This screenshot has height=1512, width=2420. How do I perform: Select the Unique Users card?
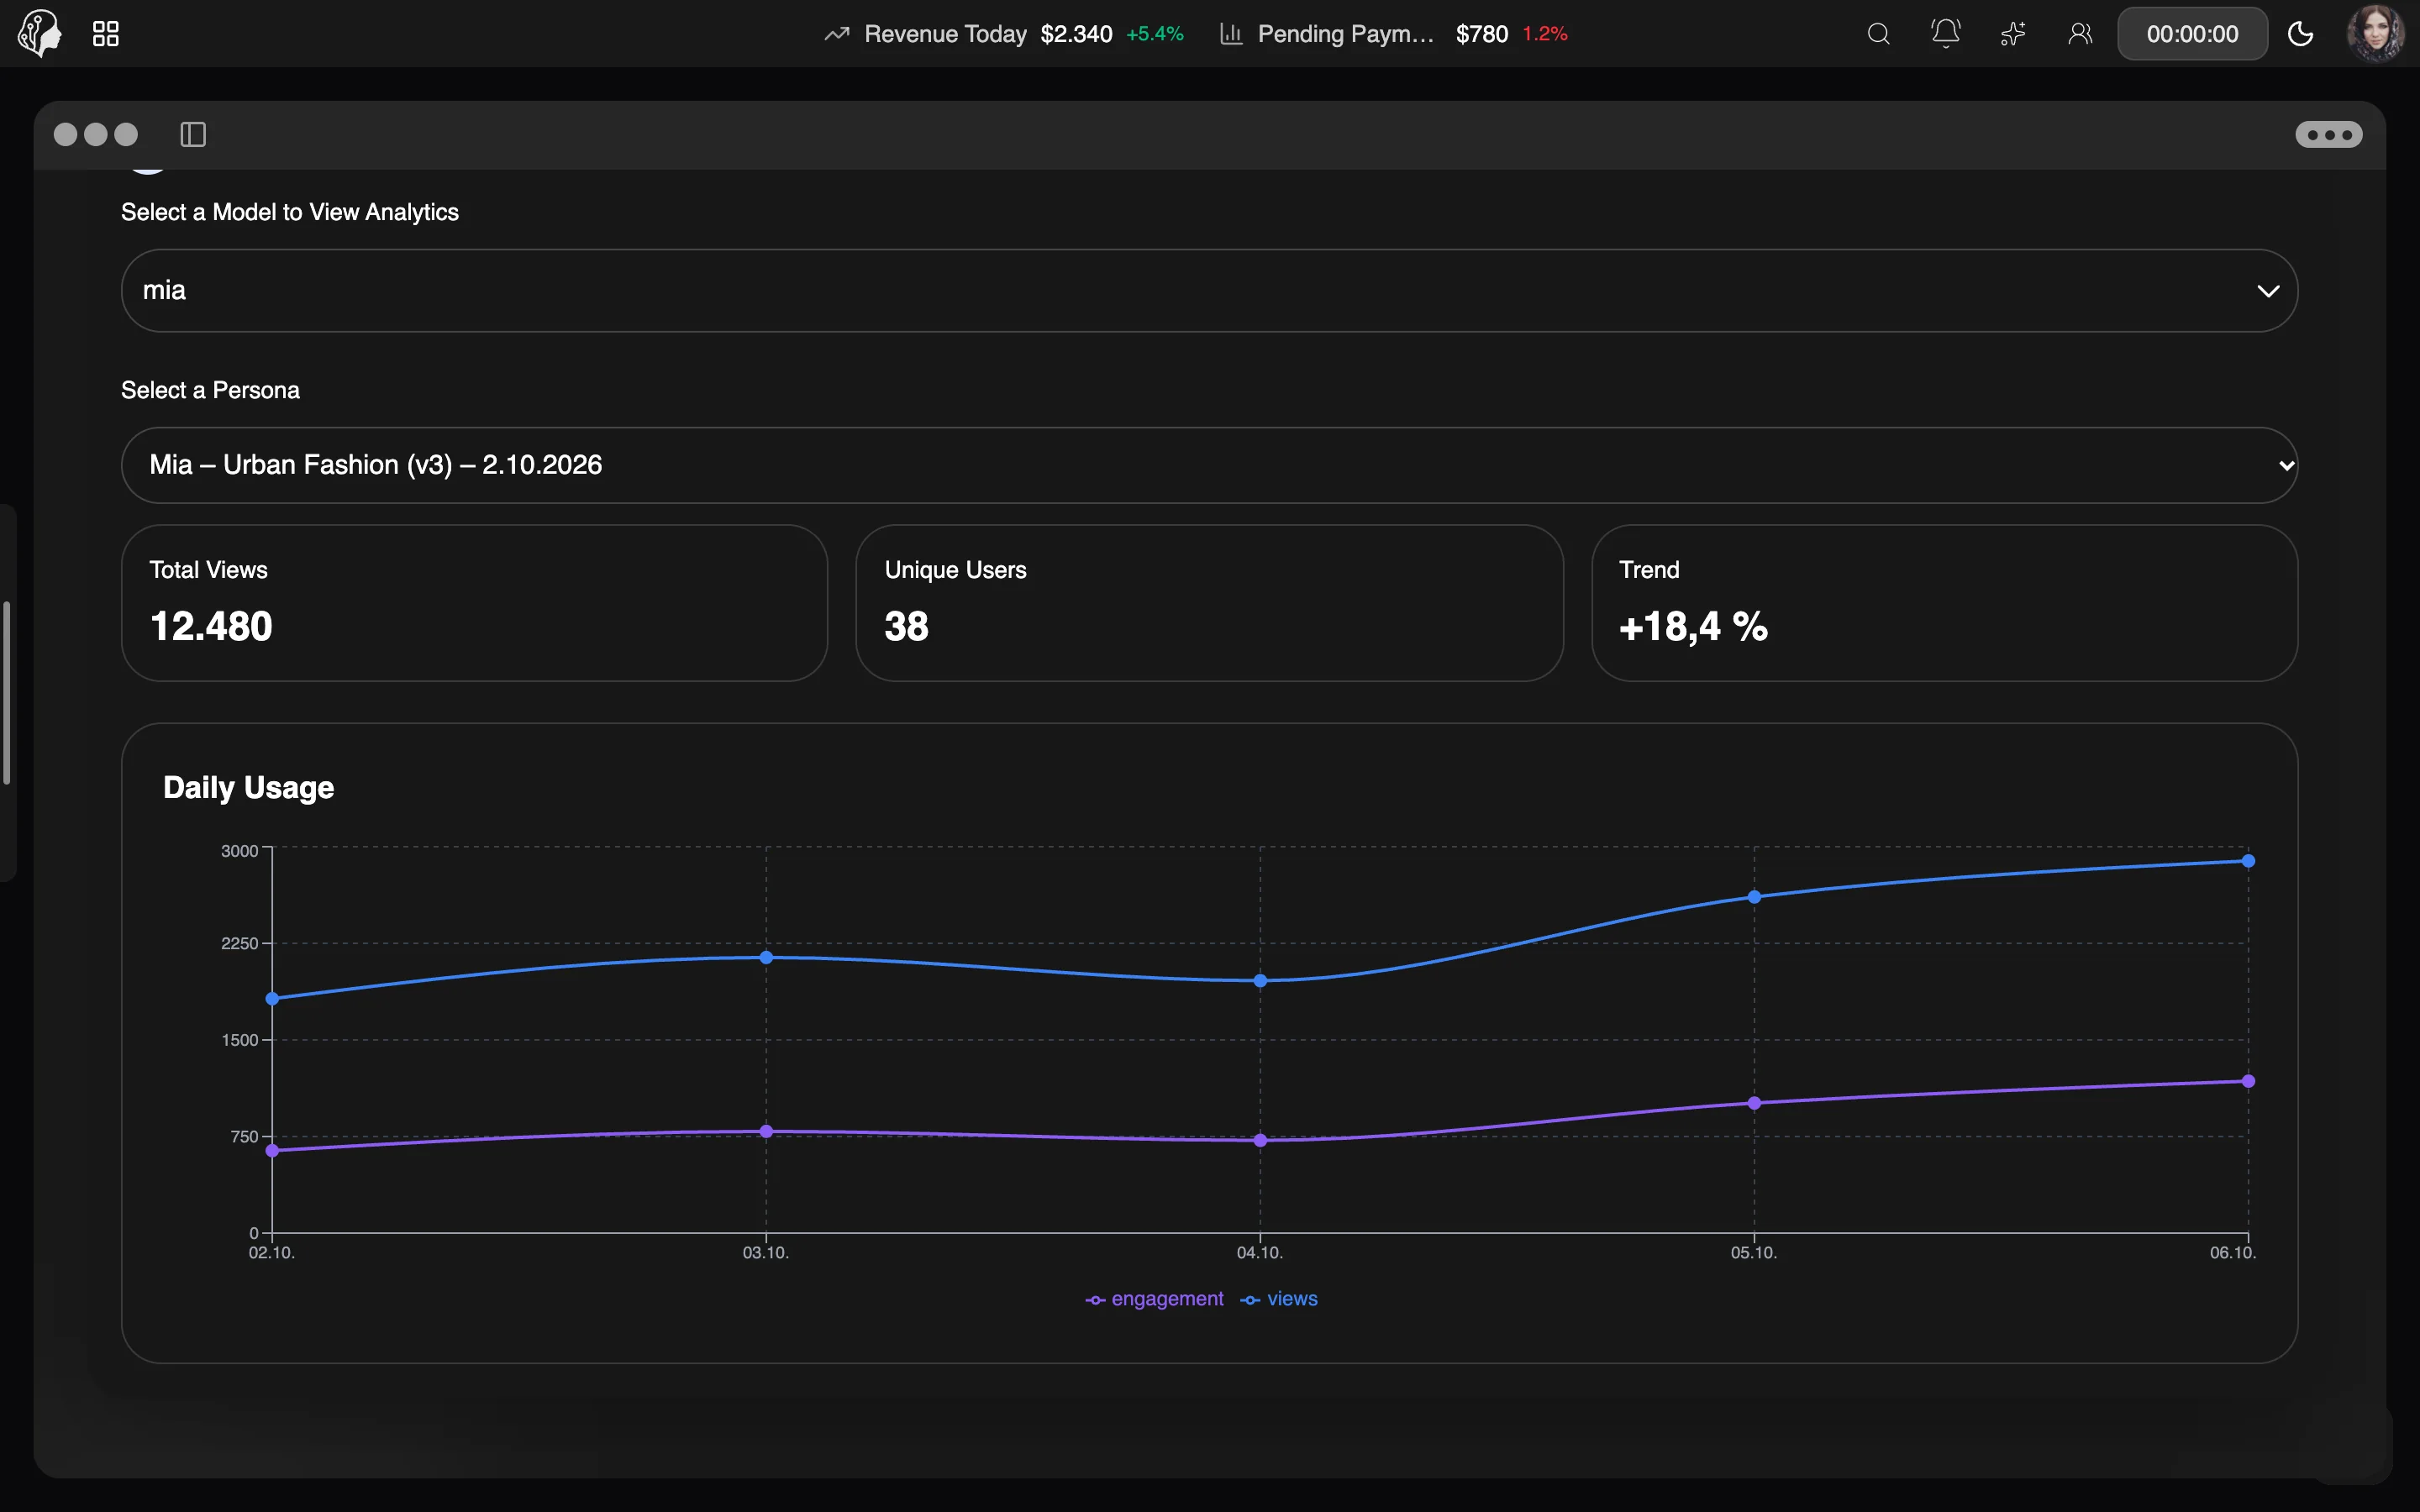(1209, 603)
